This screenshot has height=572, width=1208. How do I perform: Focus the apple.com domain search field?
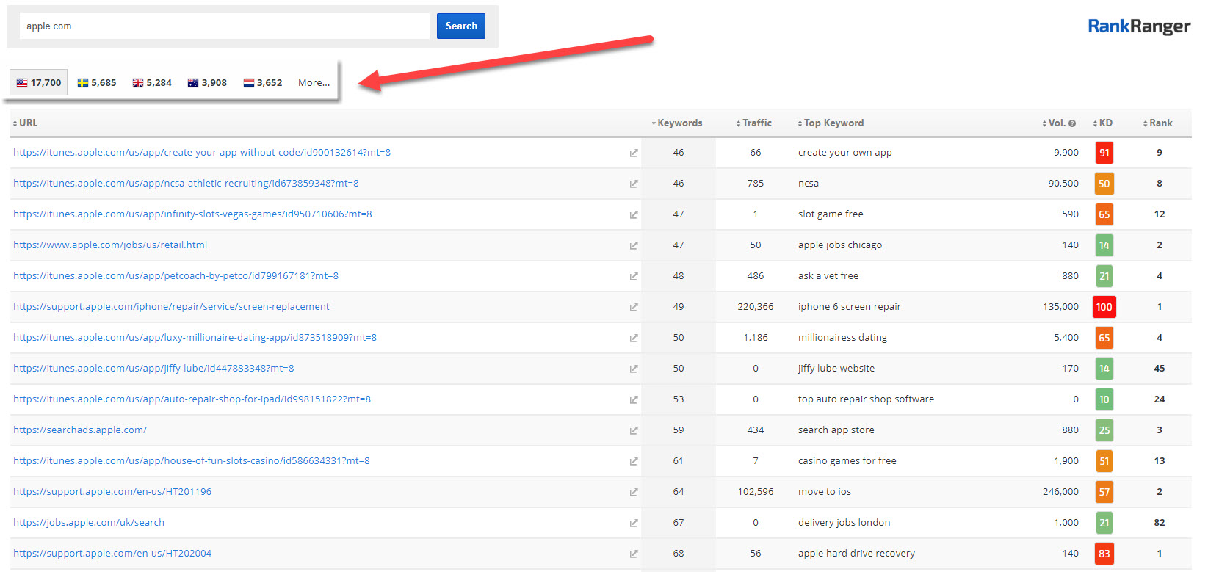pos(224,26)
